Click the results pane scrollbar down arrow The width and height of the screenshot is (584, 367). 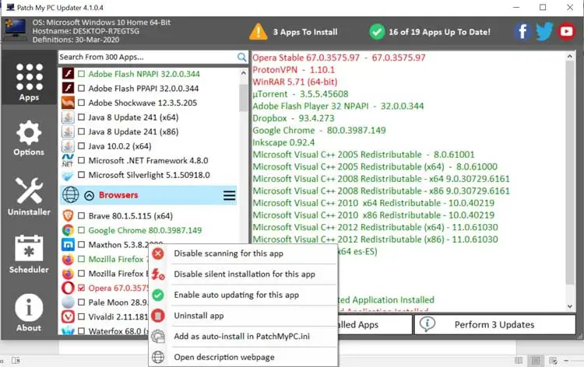coord(570,306)
